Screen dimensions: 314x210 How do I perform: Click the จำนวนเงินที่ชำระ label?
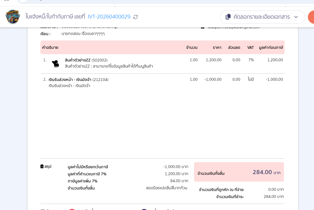click(x=230, y=197)
